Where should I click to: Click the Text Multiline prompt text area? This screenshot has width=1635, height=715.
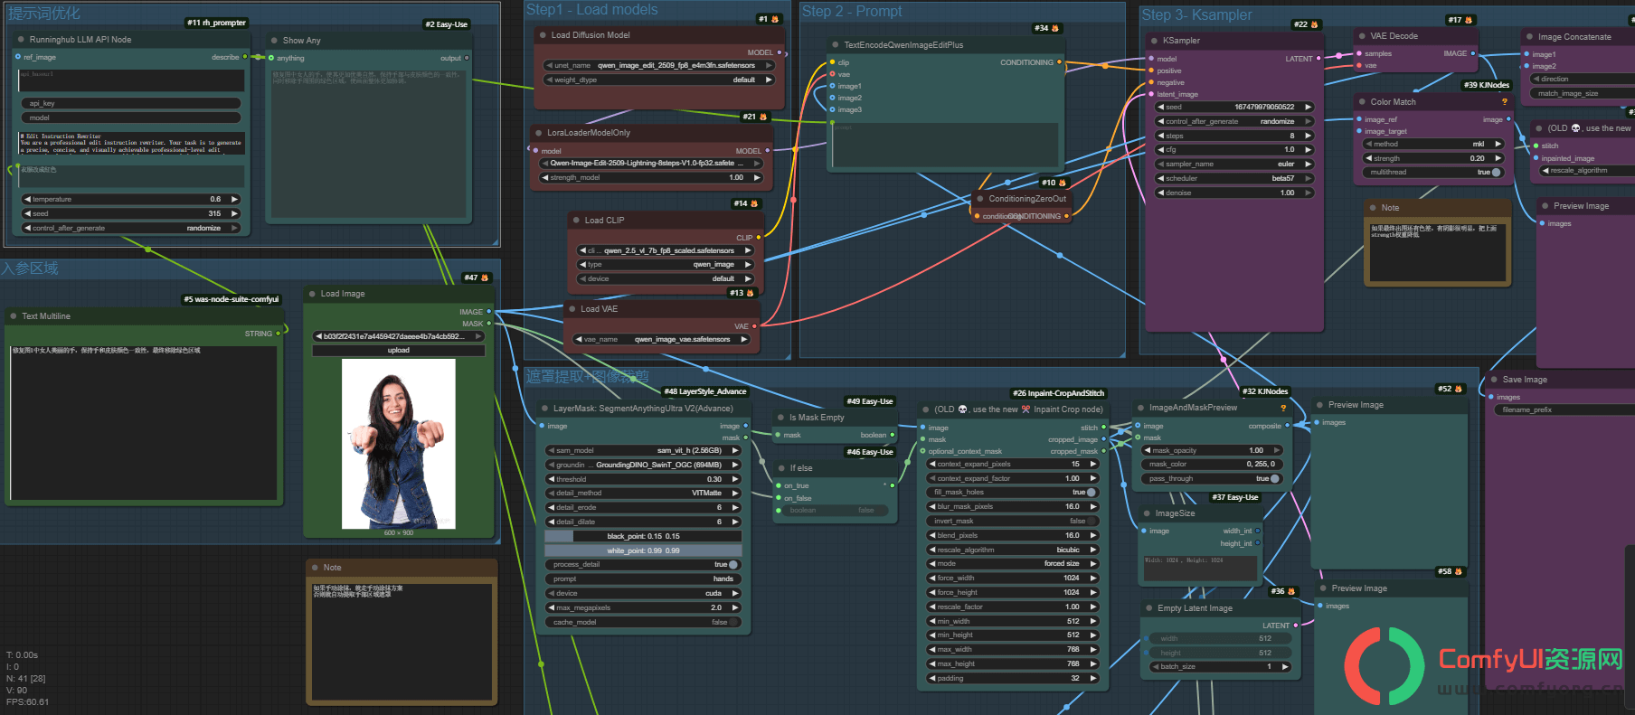point(144,422)
